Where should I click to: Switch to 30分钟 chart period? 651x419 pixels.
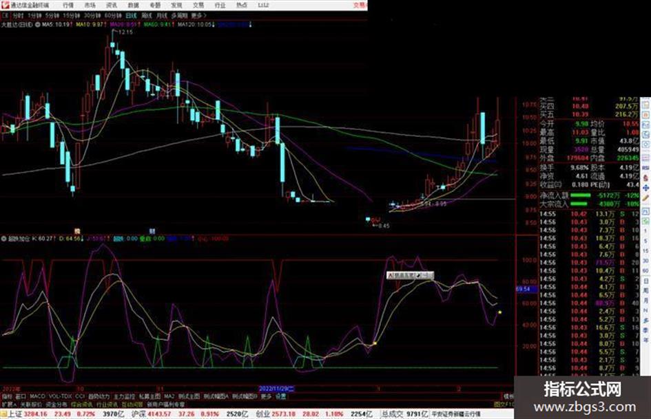(92, 16)
